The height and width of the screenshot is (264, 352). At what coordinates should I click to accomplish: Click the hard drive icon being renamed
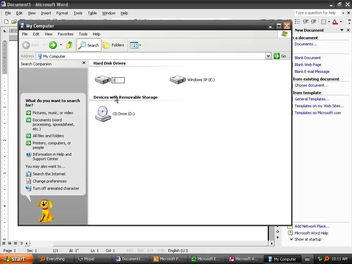tap(102, 80)
